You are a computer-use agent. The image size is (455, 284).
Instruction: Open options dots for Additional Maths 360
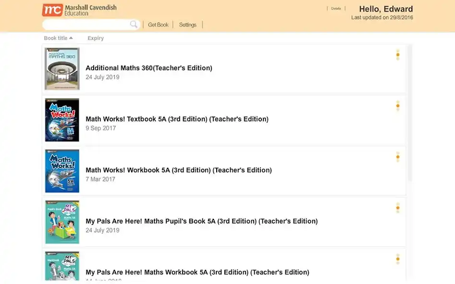[x=398, y=55]
